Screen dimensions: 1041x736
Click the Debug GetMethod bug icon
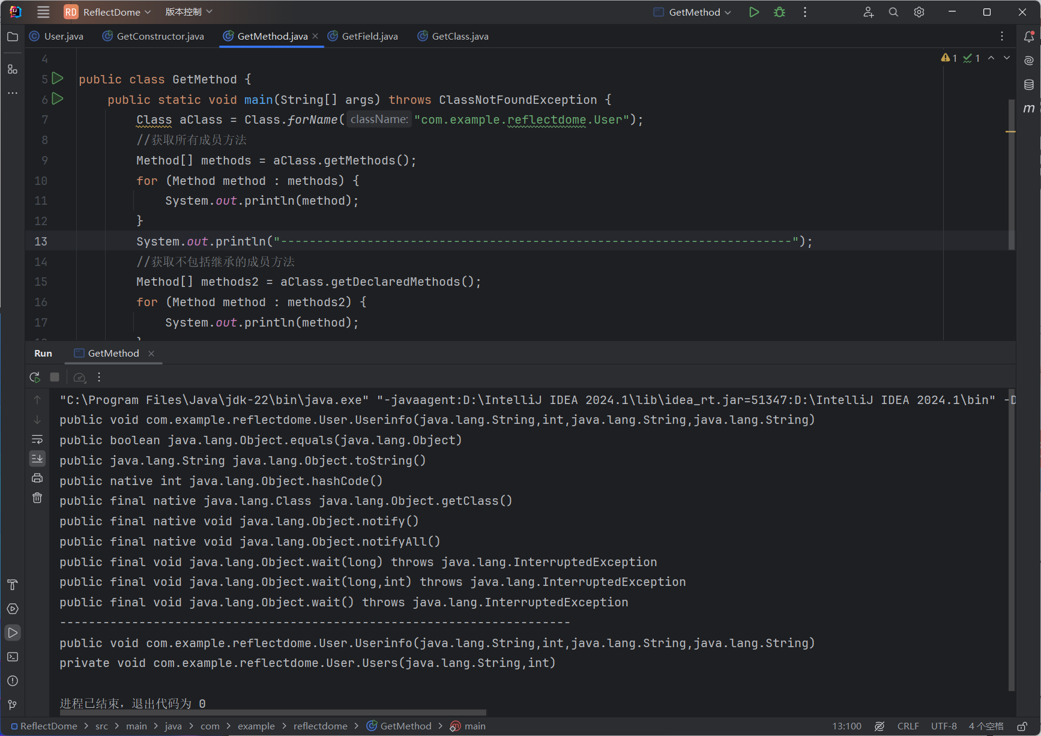779,12
